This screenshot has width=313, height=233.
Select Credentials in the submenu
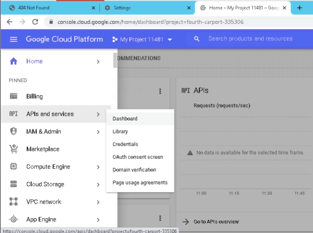(140, 144)
